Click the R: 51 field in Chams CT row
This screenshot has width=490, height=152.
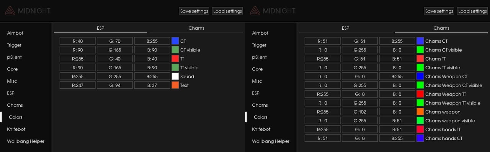click(323, 41)
